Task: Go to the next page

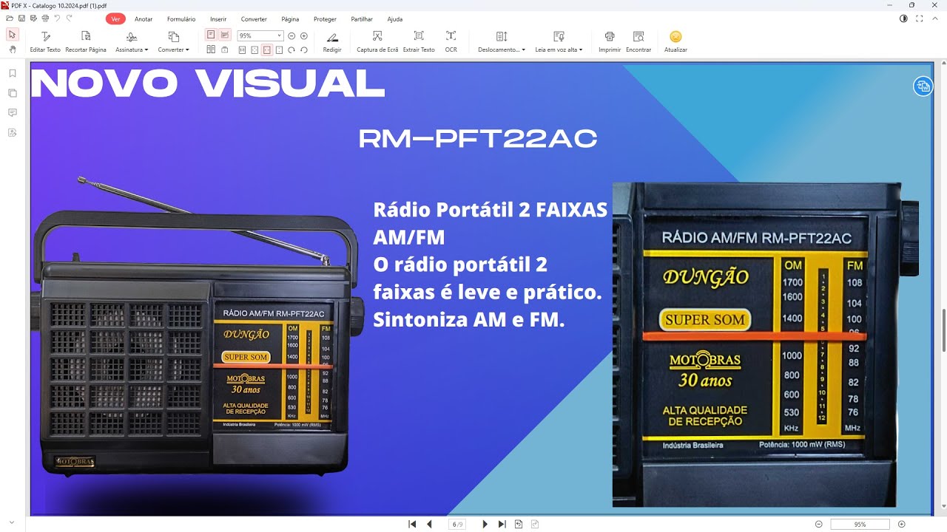Action: pyautogui.click(x=485, y=524)
